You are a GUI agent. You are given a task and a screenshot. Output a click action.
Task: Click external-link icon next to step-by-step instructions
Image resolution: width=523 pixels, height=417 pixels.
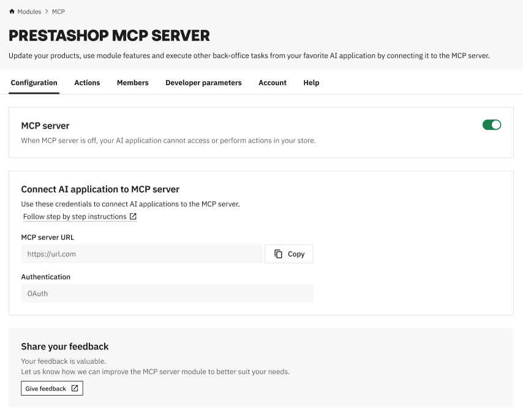point(133,217)
